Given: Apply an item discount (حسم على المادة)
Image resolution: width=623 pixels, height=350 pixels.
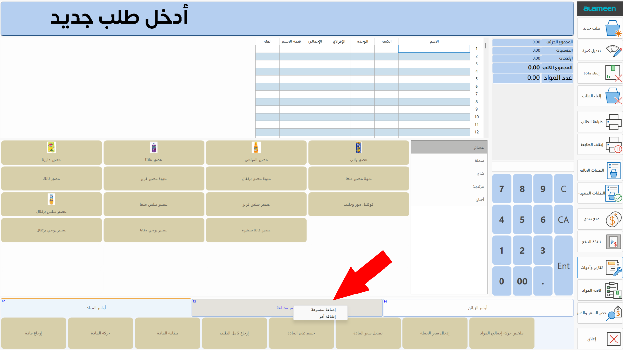Looking at the screenshot, I should click(x=301, y=333).
